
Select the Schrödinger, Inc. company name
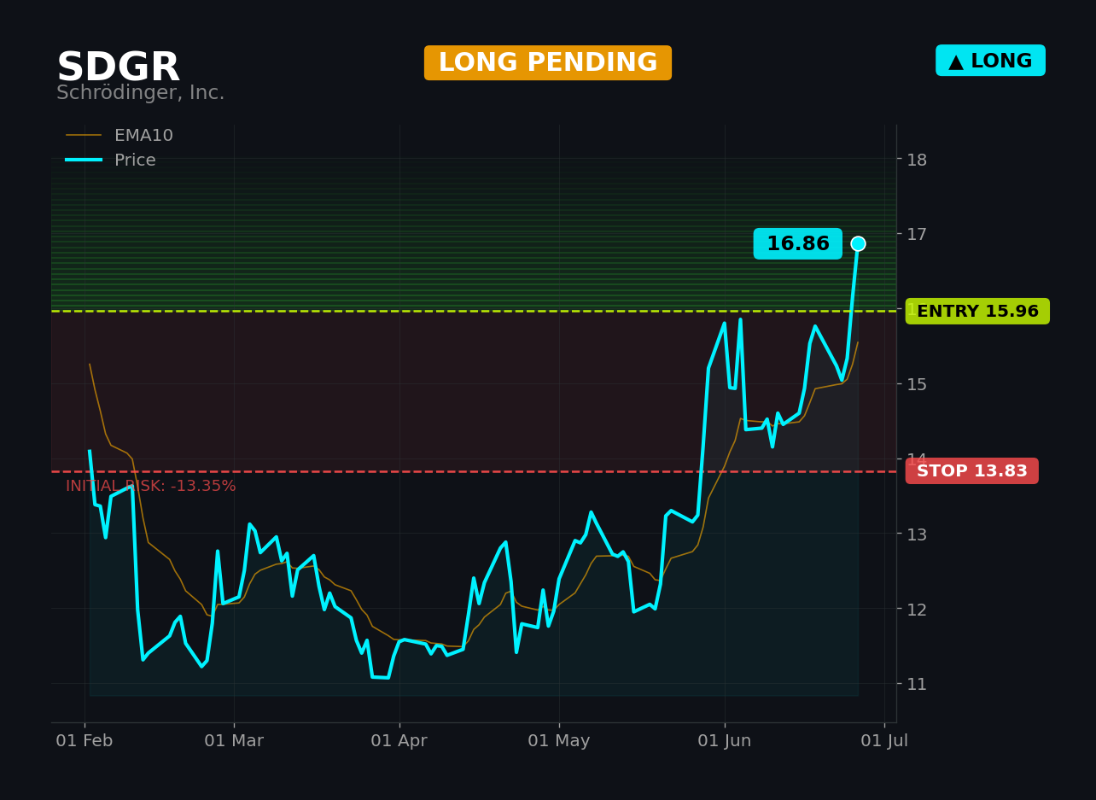[x=141, y=93]
